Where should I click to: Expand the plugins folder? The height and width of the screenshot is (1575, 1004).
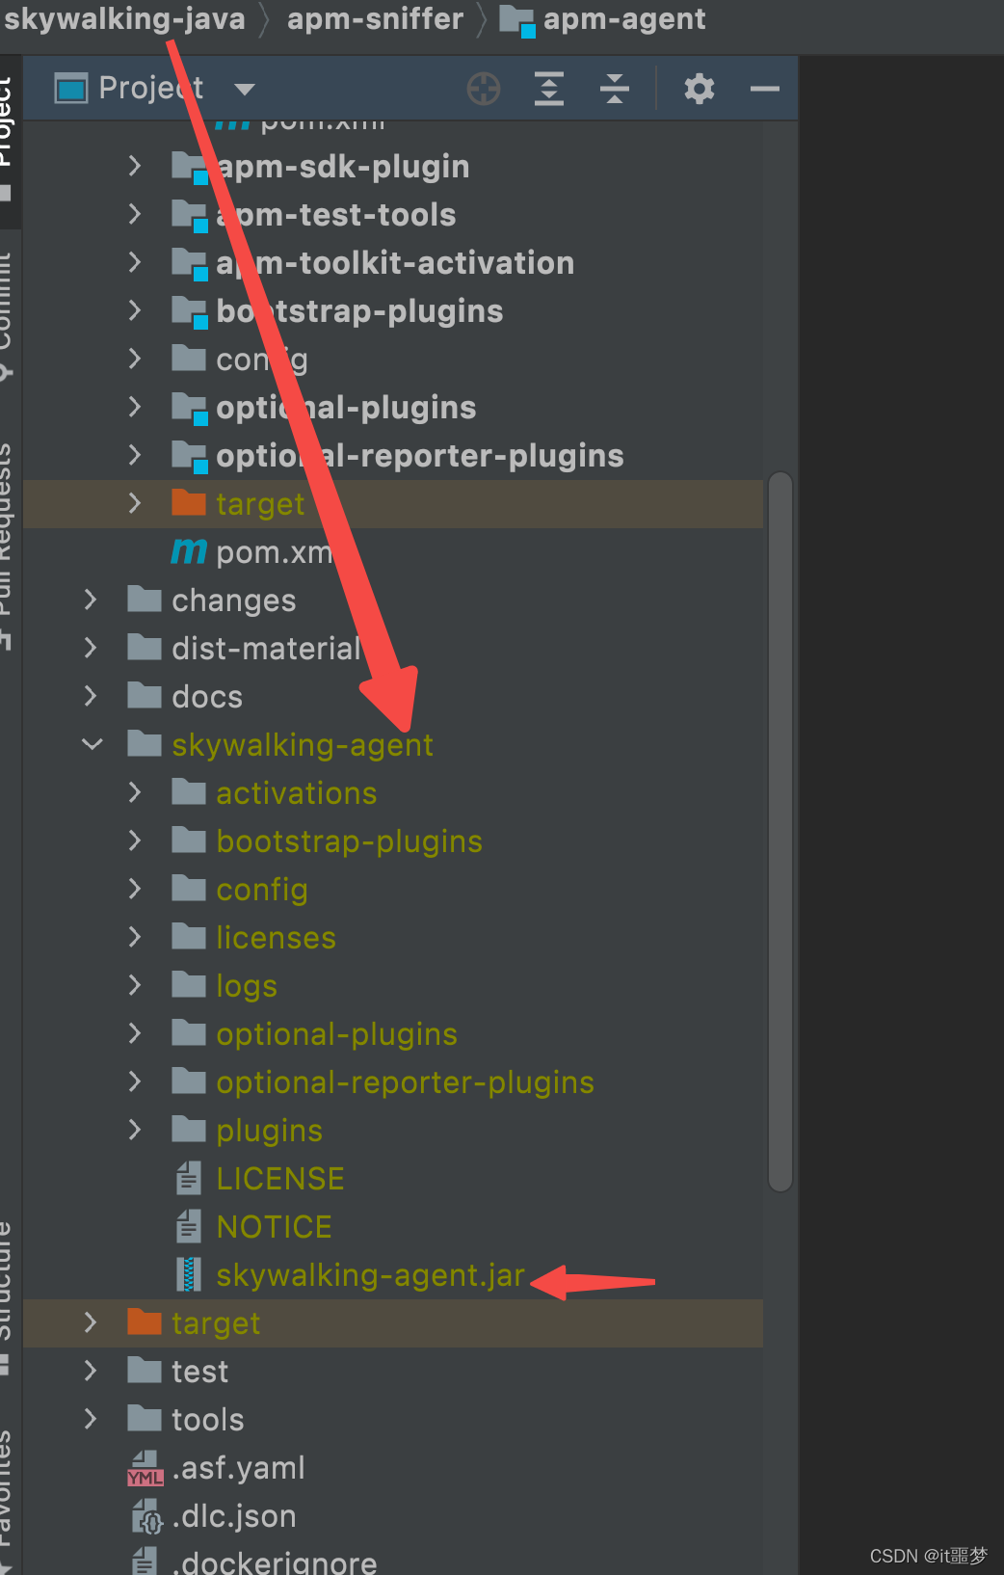point(135,1130)
